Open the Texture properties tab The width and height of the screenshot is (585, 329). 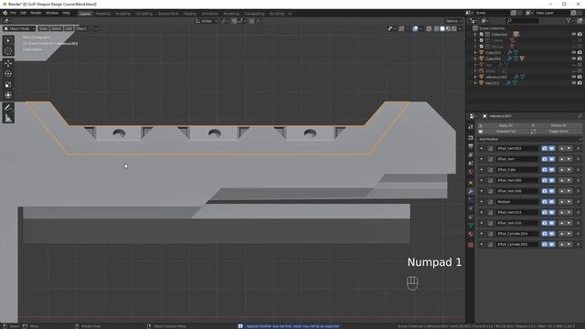tap(471, 245)
